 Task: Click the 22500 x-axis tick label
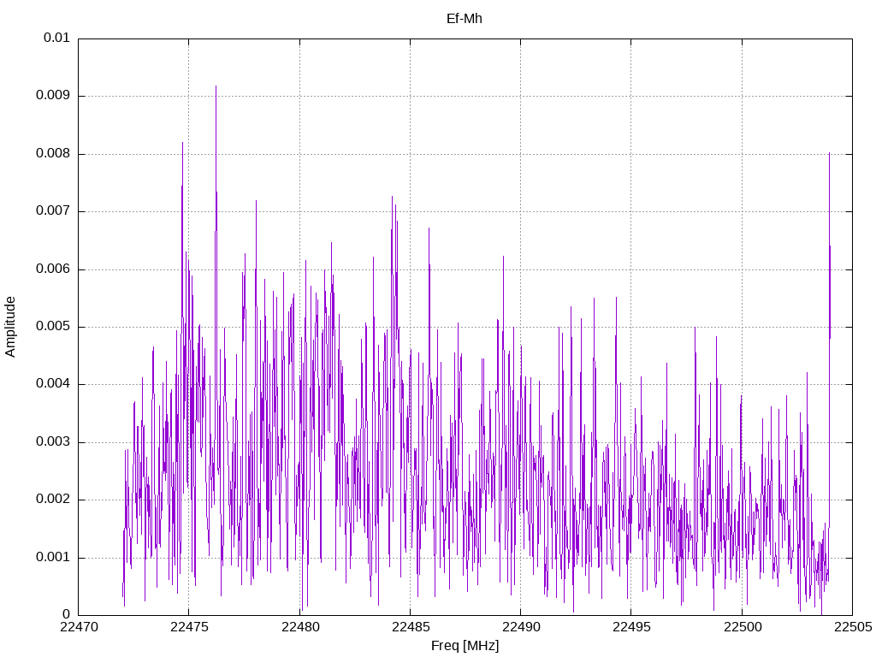743,627
